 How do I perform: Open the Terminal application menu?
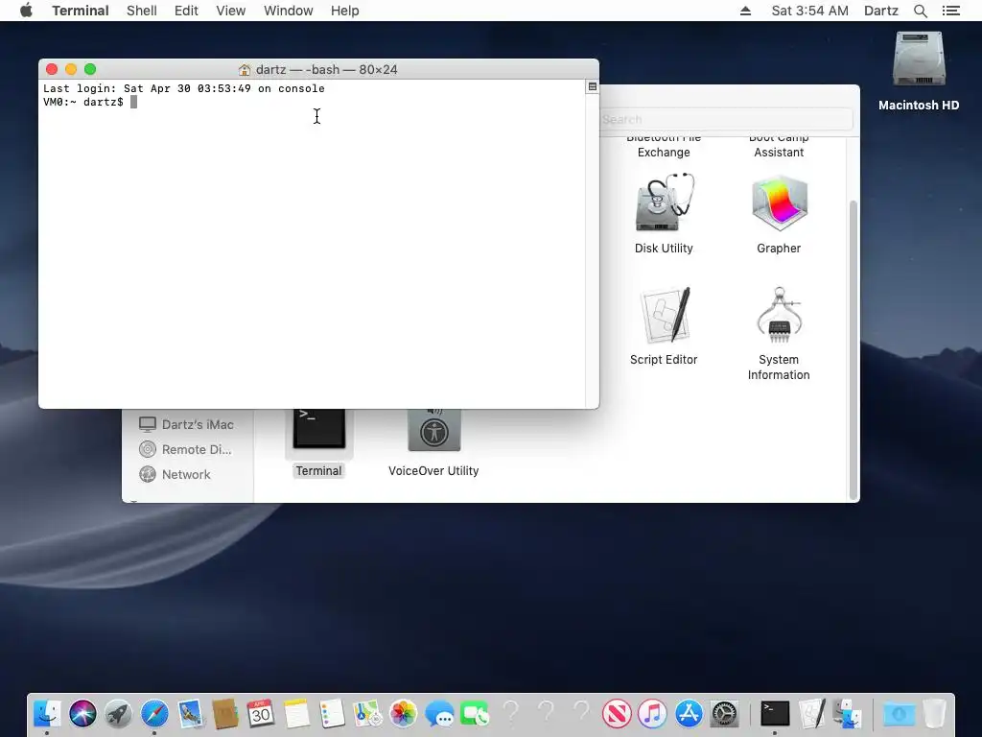click(81, 11)
